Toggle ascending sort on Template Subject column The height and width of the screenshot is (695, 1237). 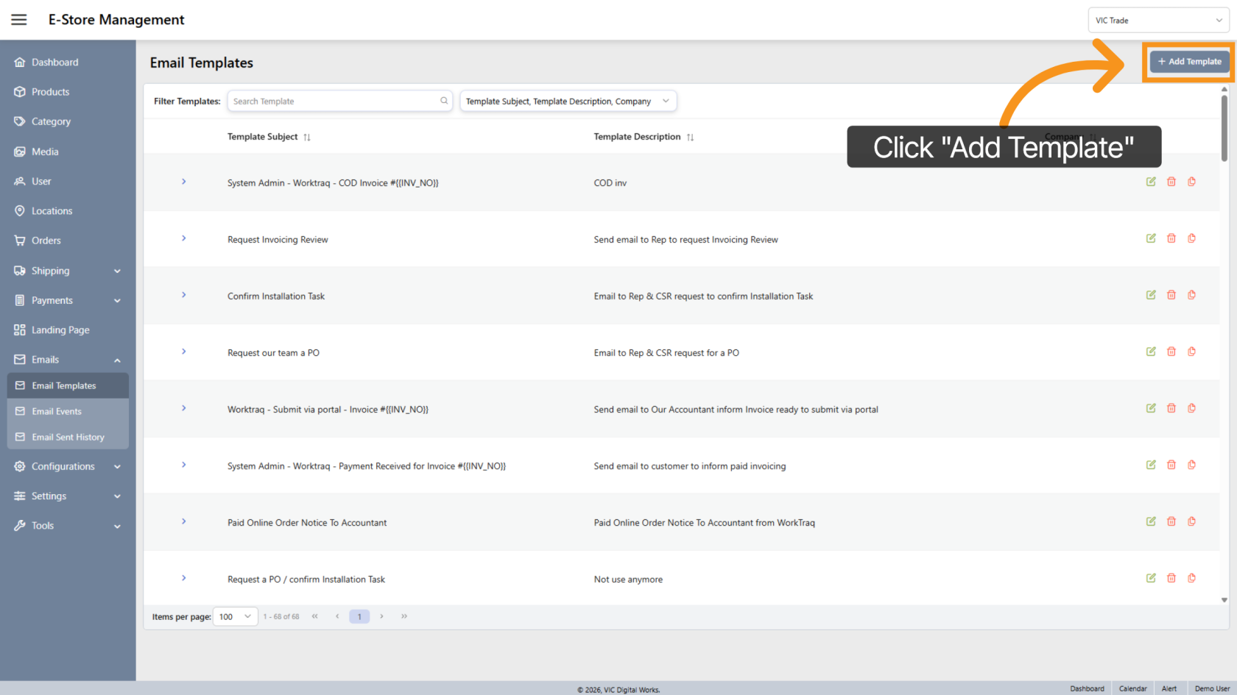(x=308, y=137)
